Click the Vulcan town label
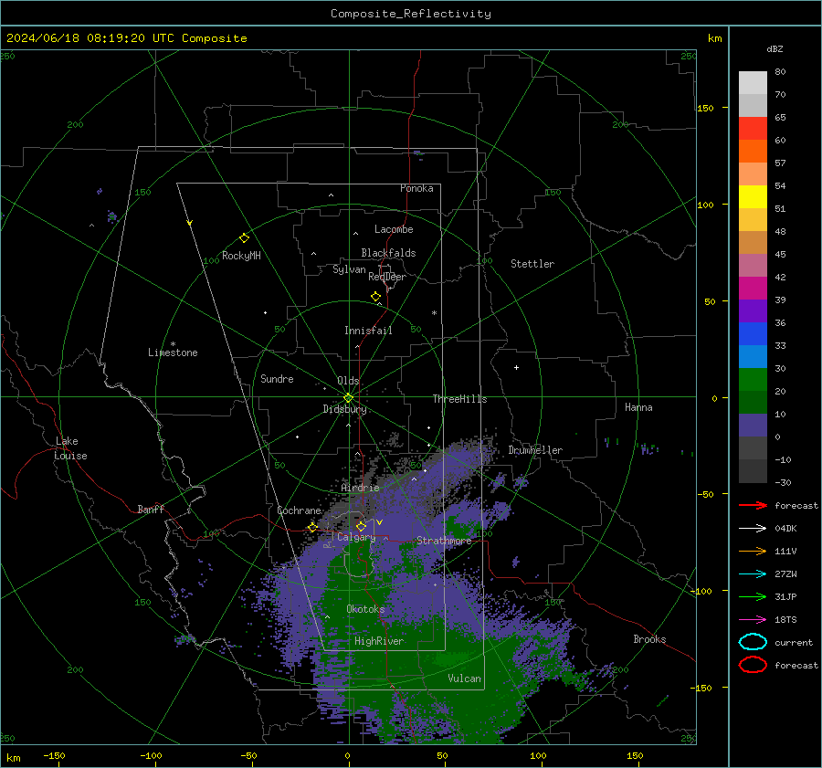The width and height of the screenshot is (822, 768). pyautogui.click(x=464, y=679)
